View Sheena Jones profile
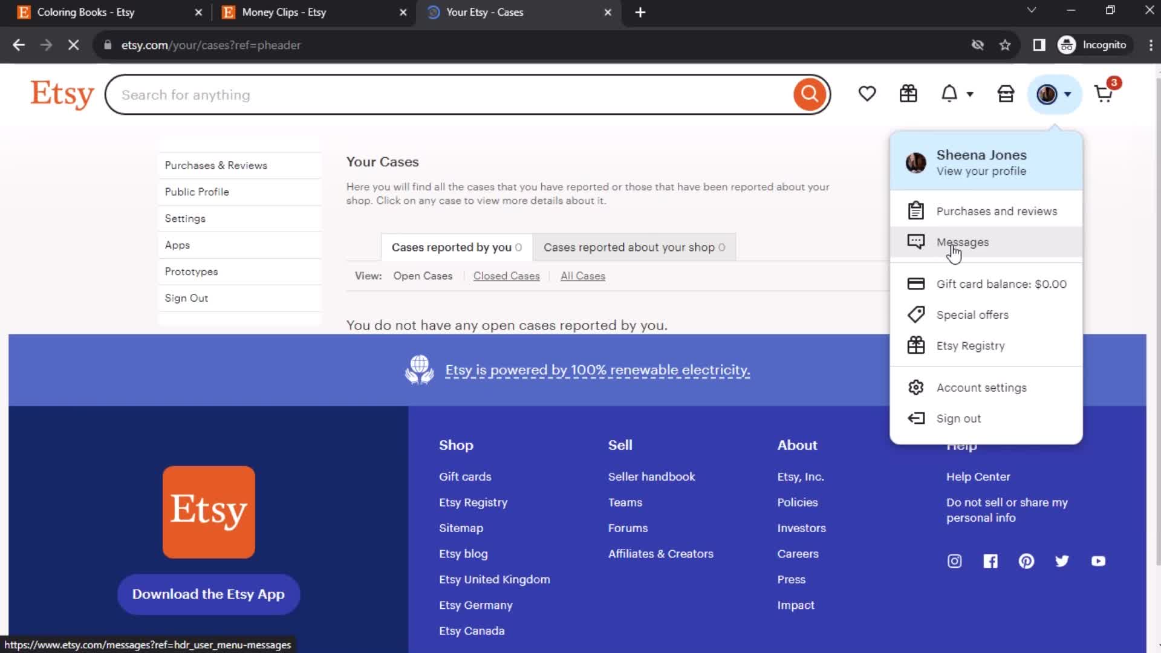Image resolution: width=1161 pixels, height=653 pixels. pos(986,163)
